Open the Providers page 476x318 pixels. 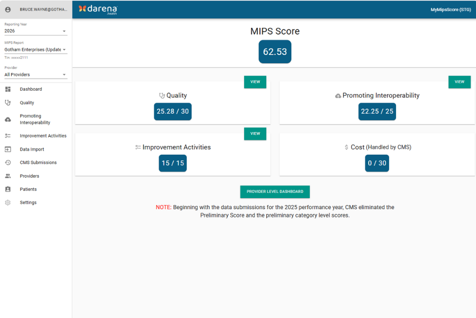[x=36, y=176]
